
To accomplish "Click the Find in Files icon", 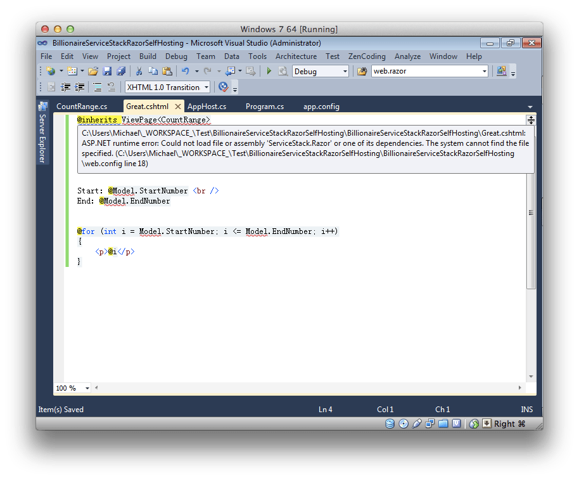I will (x=283, y=71).
